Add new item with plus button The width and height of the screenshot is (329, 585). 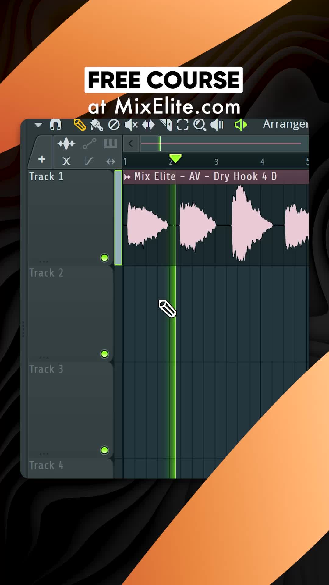[x=42, y=159]
